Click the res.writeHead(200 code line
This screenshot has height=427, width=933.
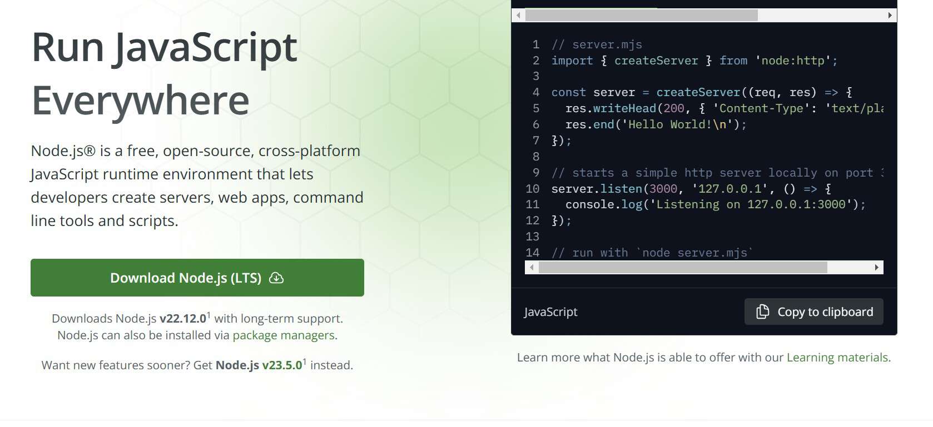[x=724, y=108]
